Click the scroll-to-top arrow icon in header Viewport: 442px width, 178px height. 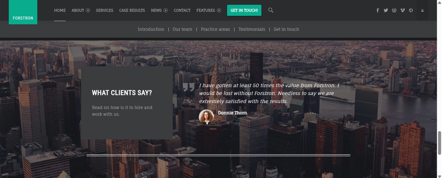pyautogui.click(x=422, y=10)
